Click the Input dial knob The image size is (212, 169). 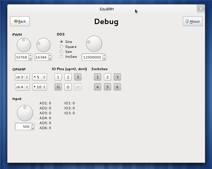pos(25,113)
